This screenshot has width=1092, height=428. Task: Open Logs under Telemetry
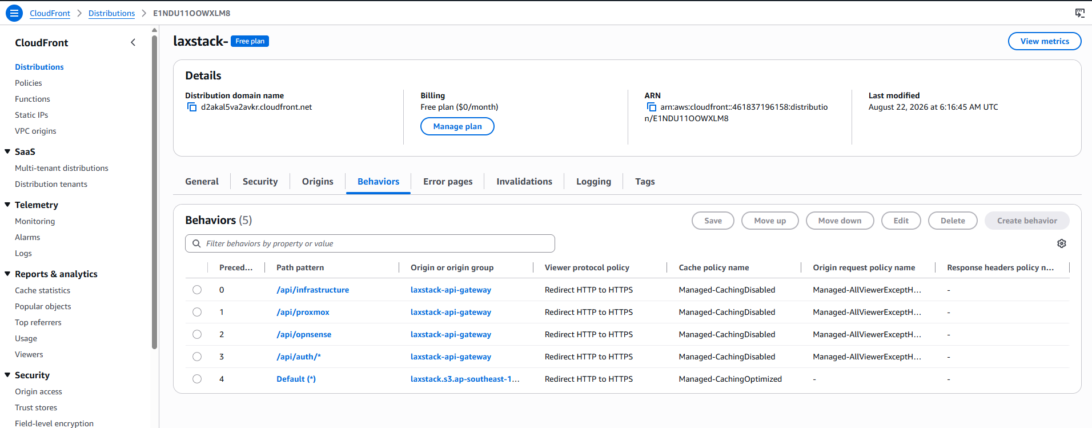[23, 253]
